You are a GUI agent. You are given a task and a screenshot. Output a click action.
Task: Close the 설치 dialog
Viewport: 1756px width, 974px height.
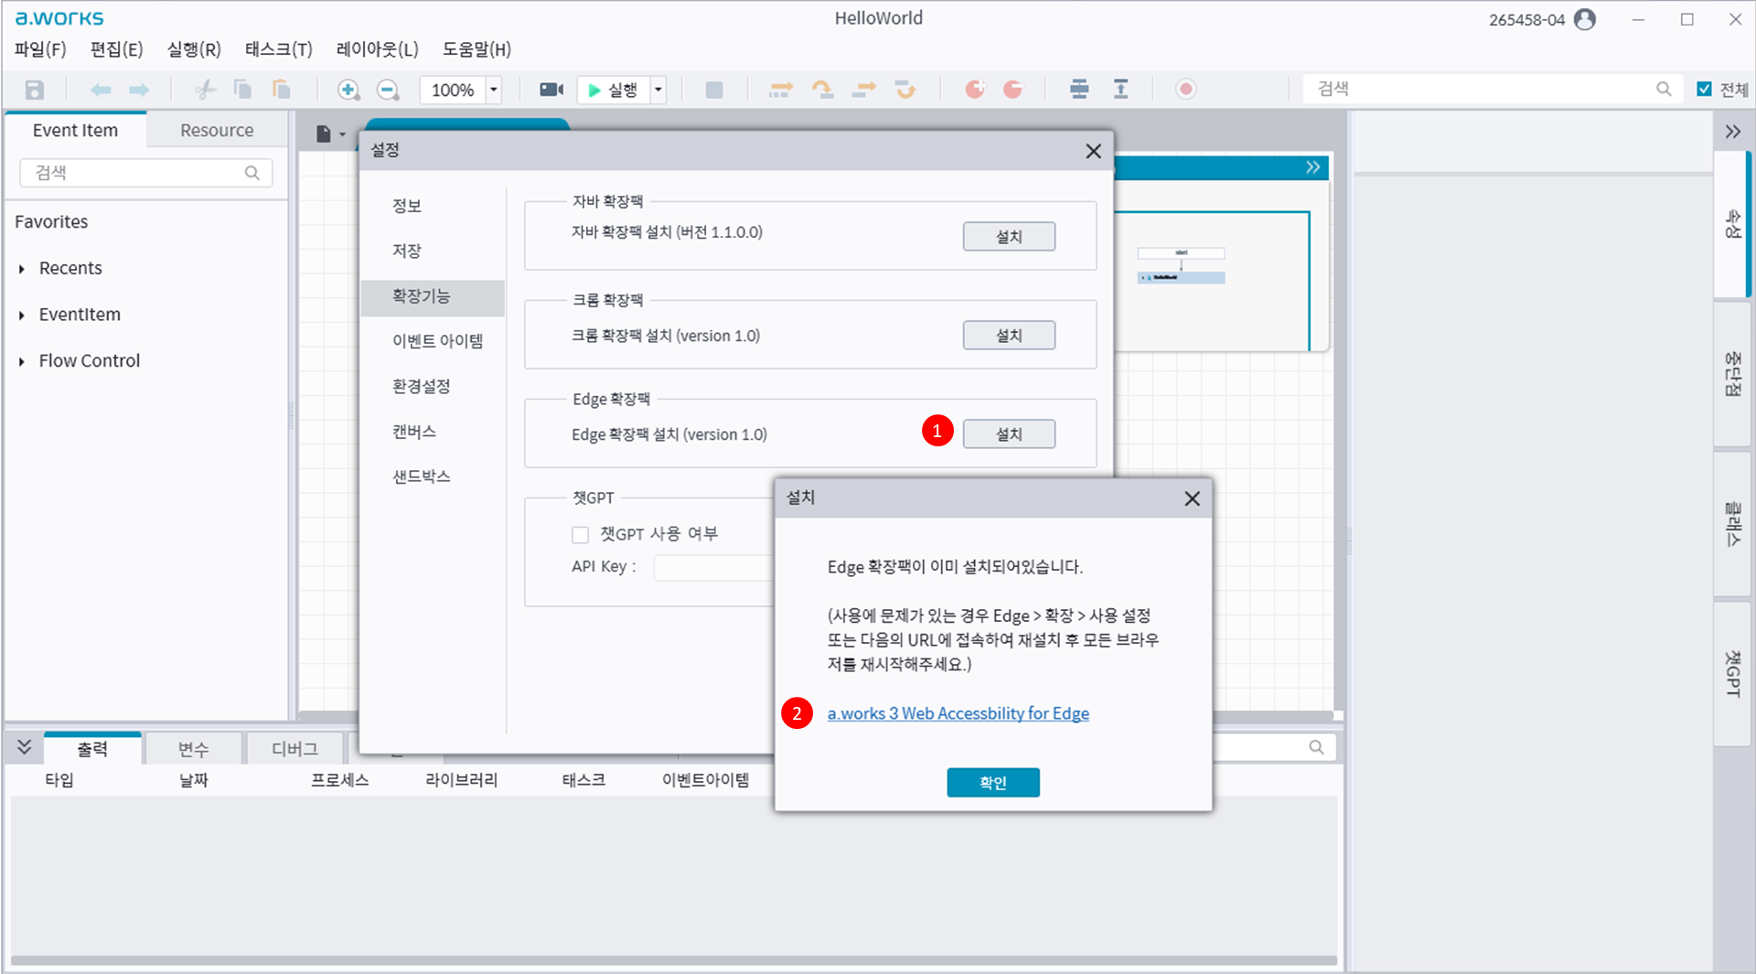[1192, 498]
